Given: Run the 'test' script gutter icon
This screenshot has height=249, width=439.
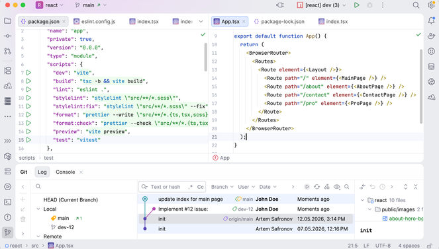Looking at the screenshot, I should (28, 140).
